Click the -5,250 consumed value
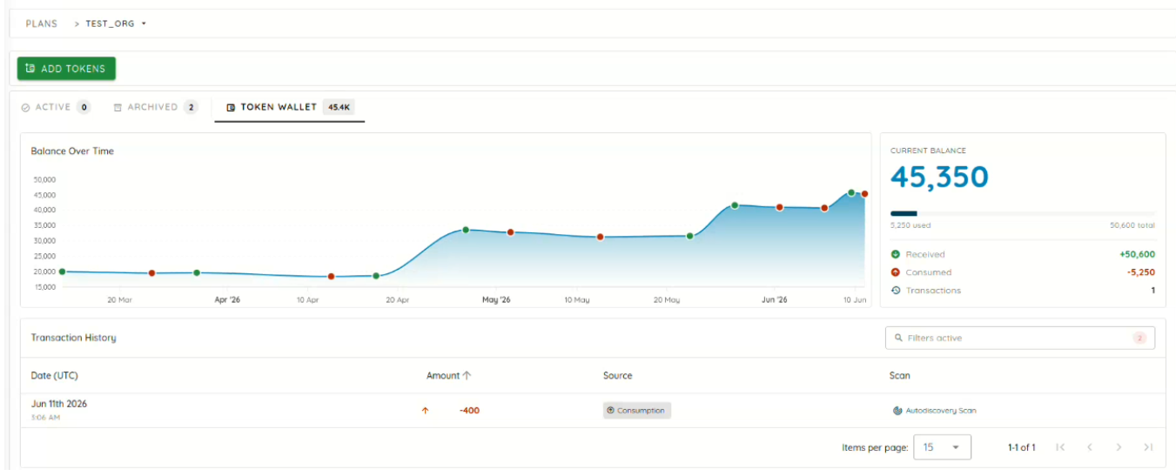Screen dimensions: 1176x476 (x=1139, y=272)
